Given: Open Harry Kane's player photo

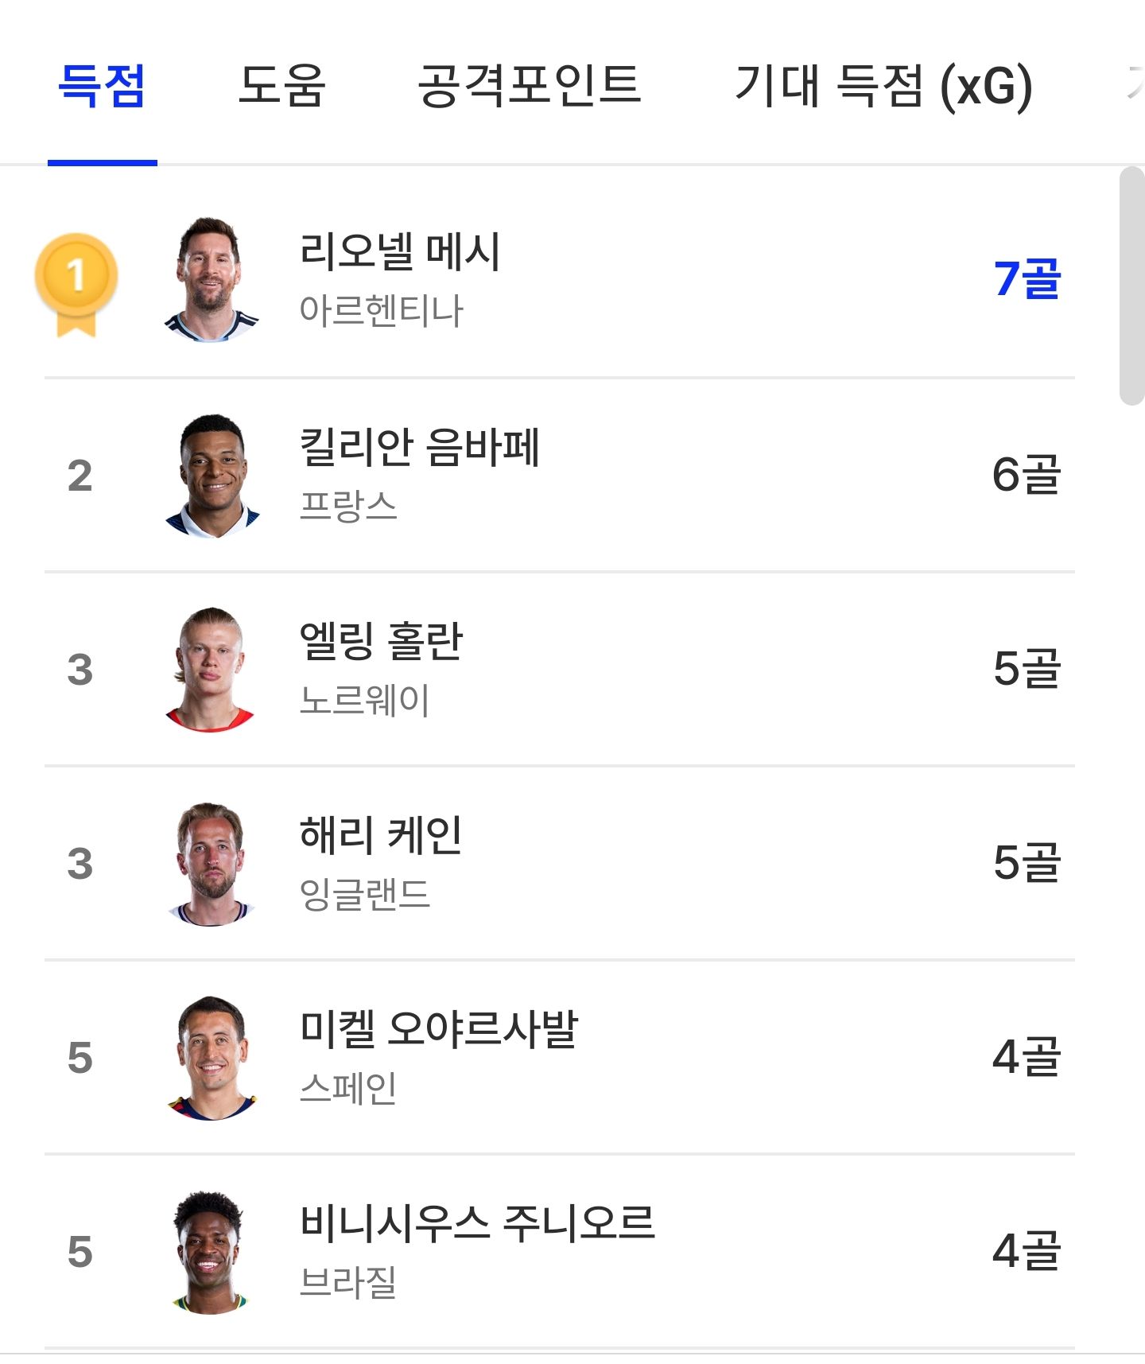Looking at the screenshot, I should (212, 863).
